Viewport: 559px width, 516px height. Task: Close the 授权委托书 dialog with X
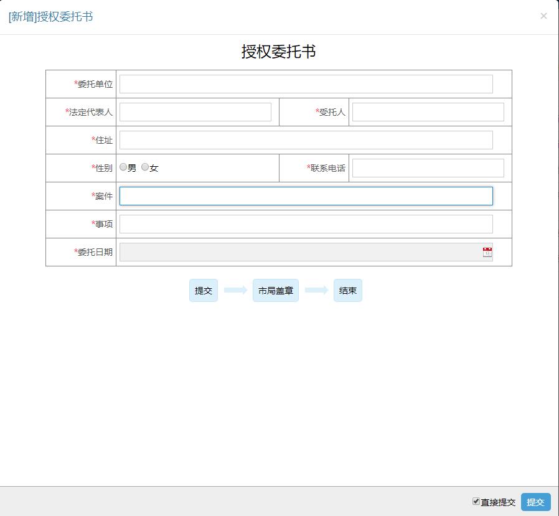pos(543,16)
